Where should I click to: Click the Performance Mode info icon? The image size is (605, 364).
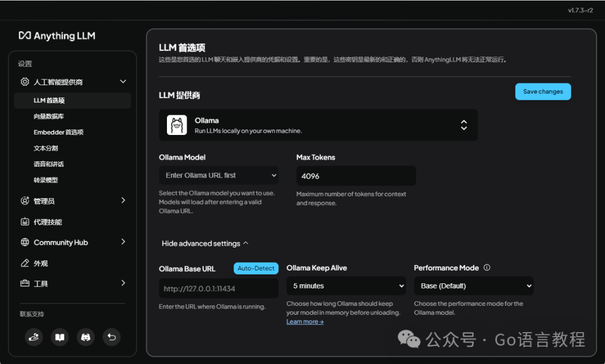(487, 268)
